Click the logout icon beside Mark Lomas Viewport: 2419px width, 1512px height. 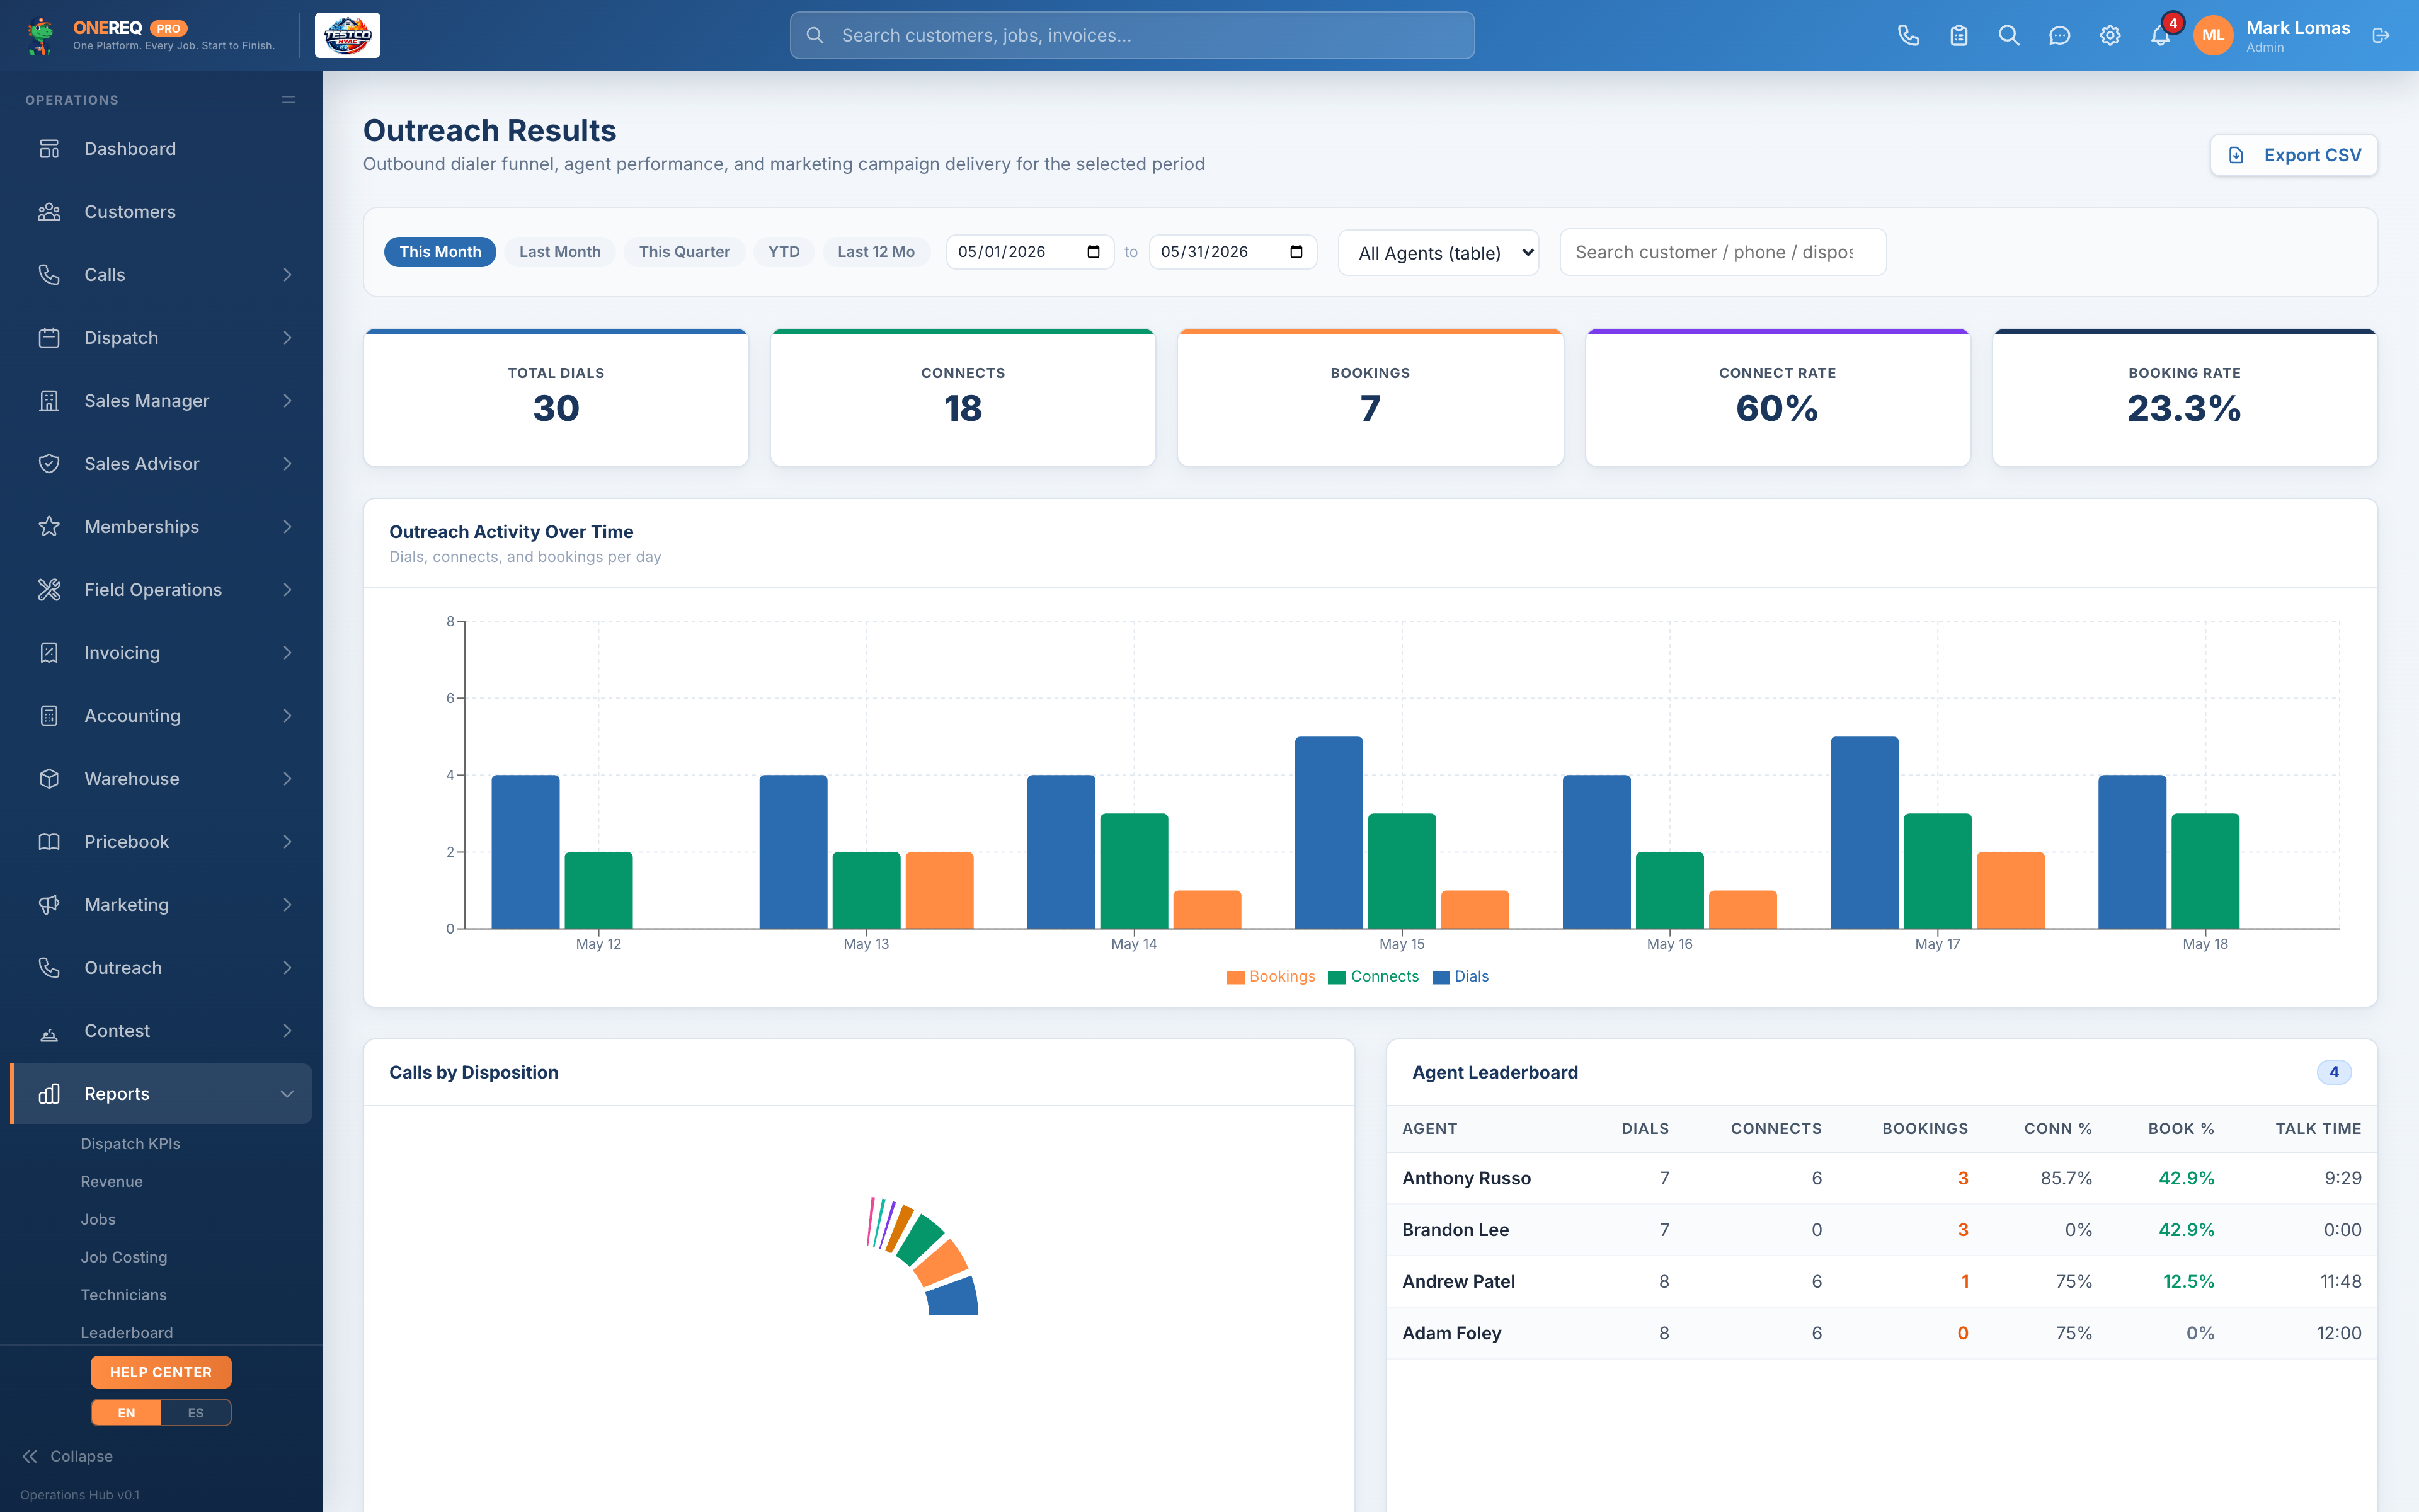click(x=2381, y=36)
